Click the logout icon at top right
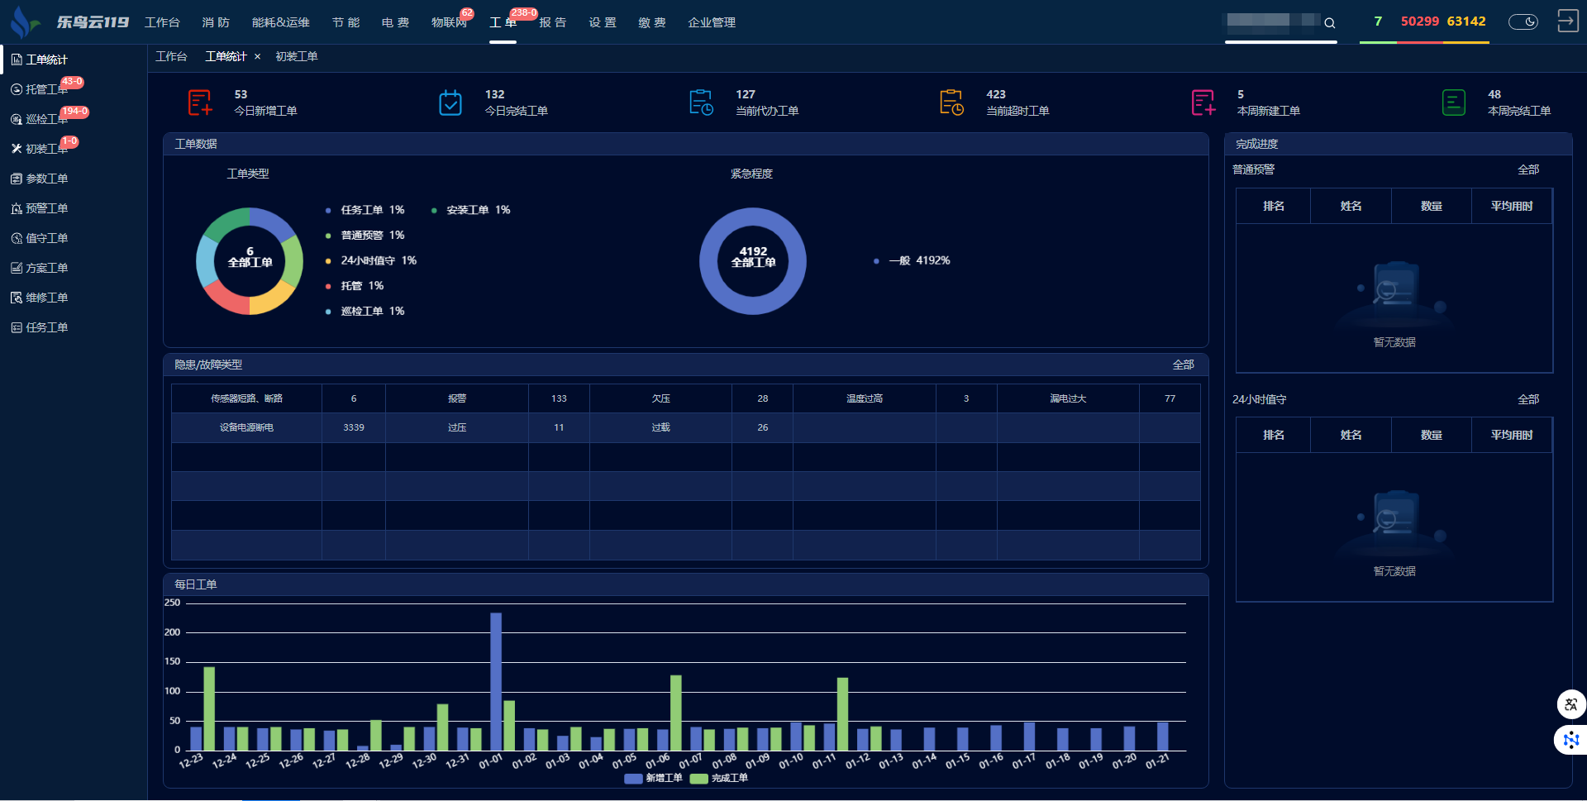Image resolution: width=1587 pixels, height=801 pixels. tap(1567, 21)
